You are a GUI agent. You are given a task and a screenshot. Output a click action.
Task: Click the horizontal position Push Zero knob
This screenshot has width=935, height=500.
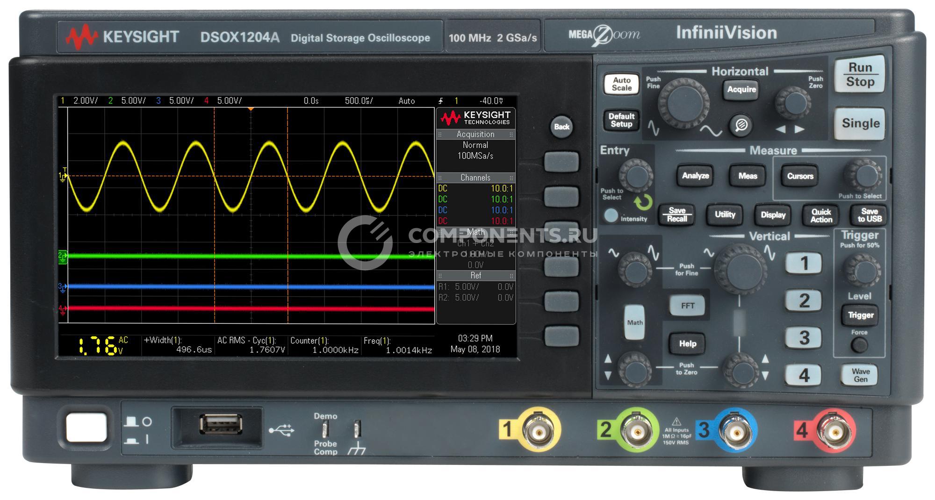click(x=793, y=102)
